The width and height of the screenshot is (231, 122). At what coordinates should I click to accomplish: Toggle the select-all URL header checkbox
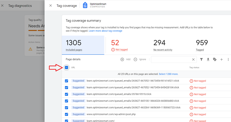[66, 67]
